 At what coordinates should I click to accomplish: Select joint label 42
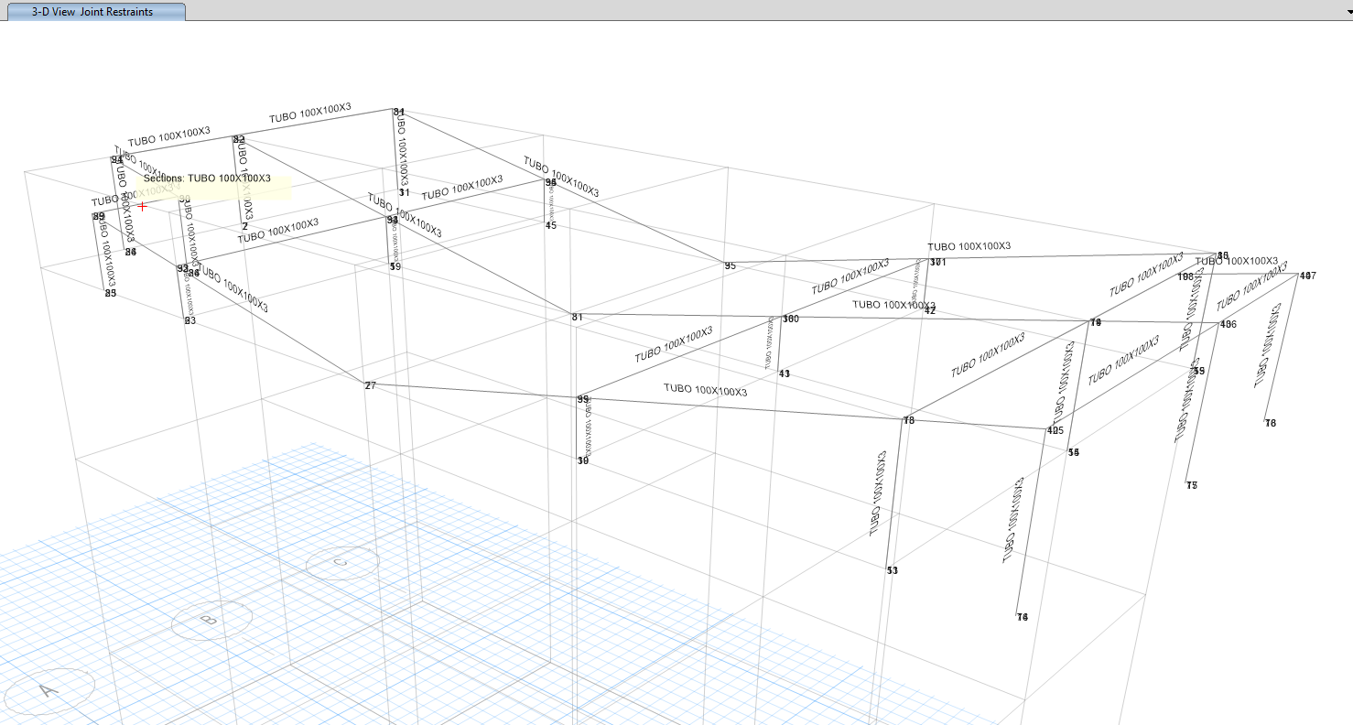pyautogui.click(x=930, y=310)
